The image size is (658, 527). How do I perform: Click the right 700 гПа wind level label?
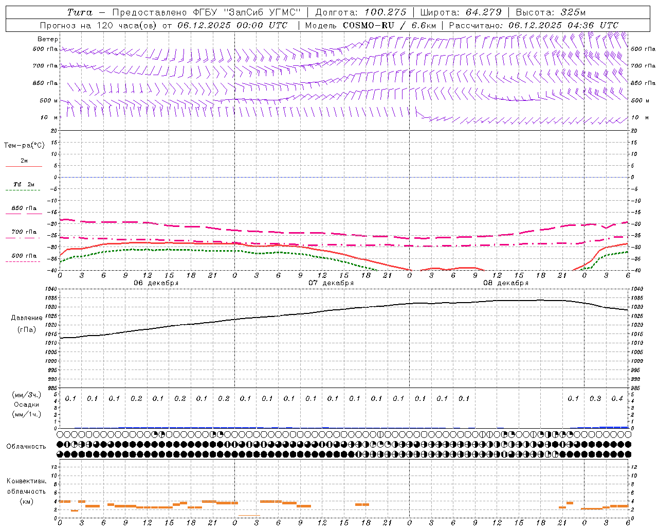click(643, 66)
